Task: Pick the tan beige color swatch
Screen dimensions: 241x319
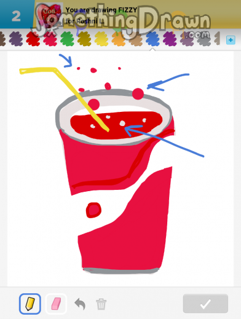Action: 135,39
